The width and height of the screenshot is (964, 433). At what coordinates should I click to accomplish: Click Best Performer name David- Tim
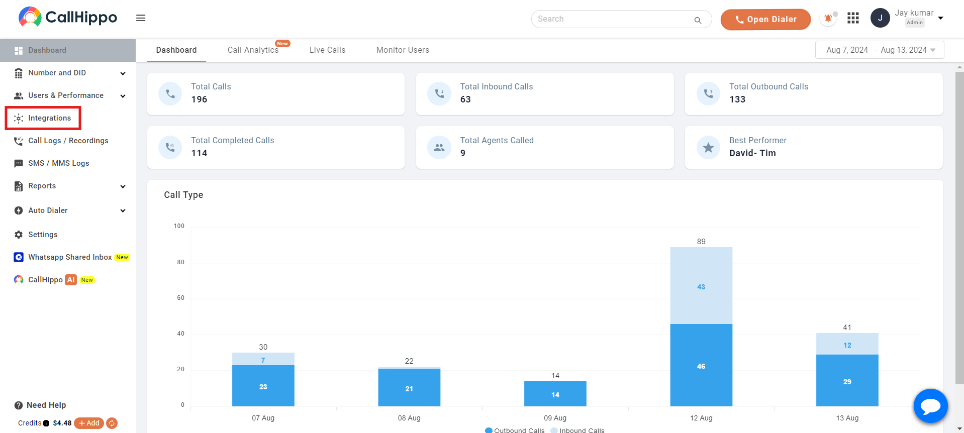tap(752, 153)
